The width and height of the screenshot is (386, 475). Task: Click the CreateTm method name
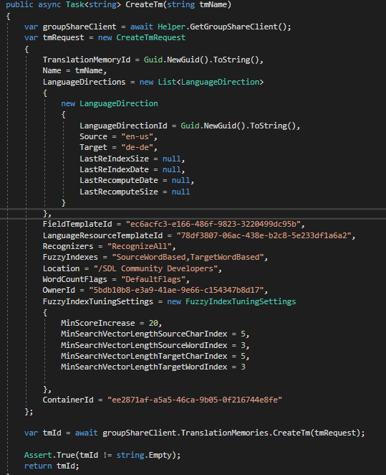(144, 4)
